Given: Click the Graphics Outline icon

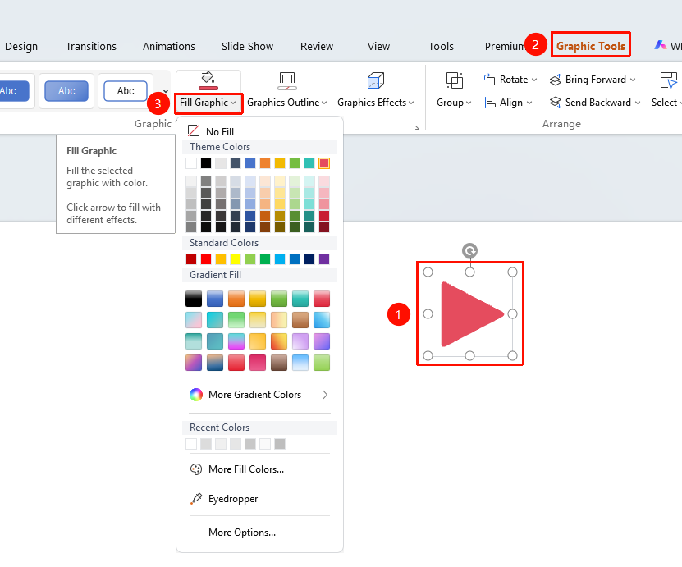Looking at the screenshot, I should (287, 81).
